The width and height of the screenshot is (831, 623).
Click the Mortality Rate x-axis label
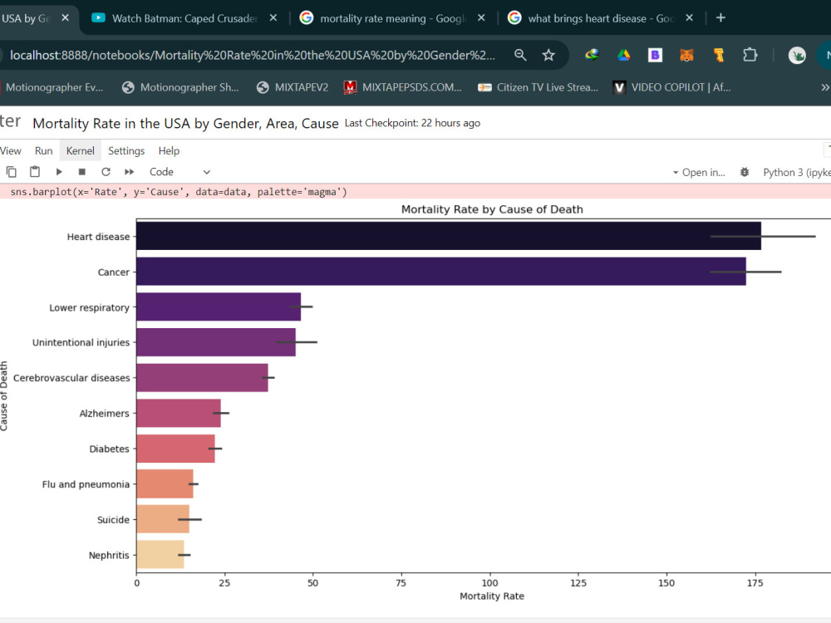(492, 596)
